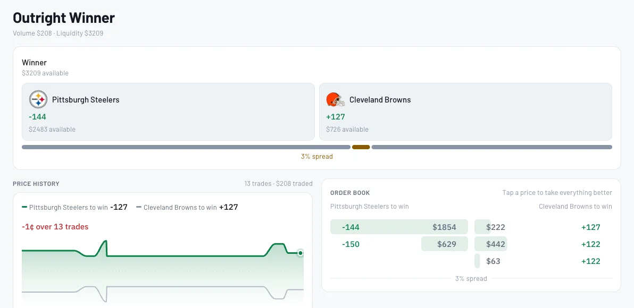Click the Outright Winner heading

[64, 18]
